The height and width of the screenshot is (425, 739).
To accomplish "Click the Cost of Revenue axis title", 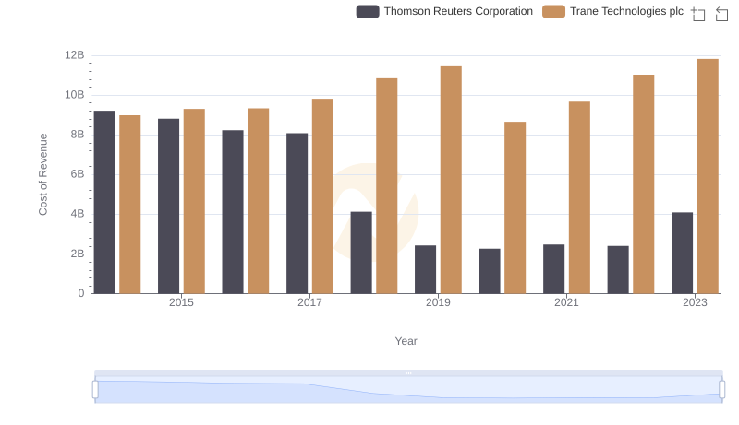I will point(43,174).
